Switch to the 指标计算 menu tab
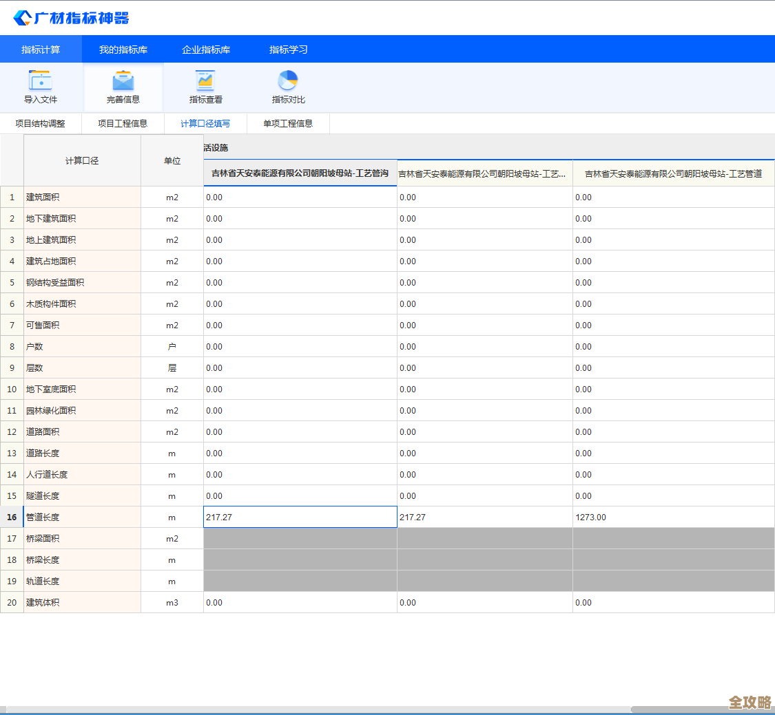Viewport: 775px width, 715px height. pos(39,49)
